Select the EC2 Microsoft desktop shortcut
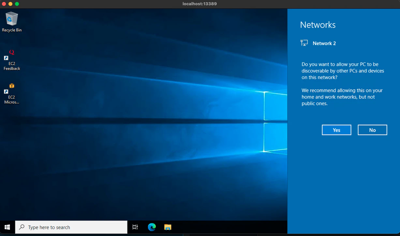 (12, 94)
